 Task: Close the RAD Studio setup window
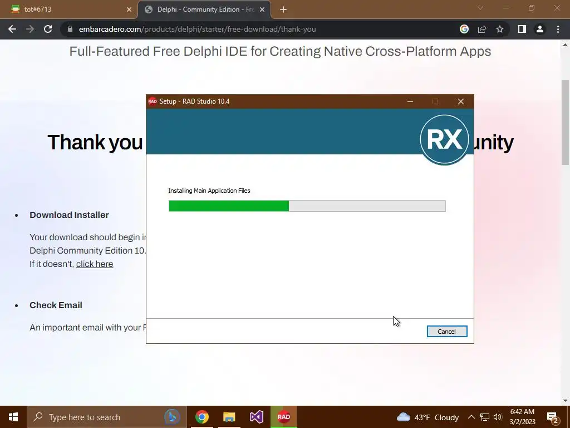coord(460,101)
